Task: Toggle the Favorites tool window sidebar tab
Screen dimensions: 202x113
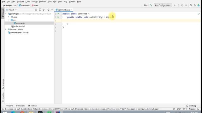Action: tap(3, 97)
